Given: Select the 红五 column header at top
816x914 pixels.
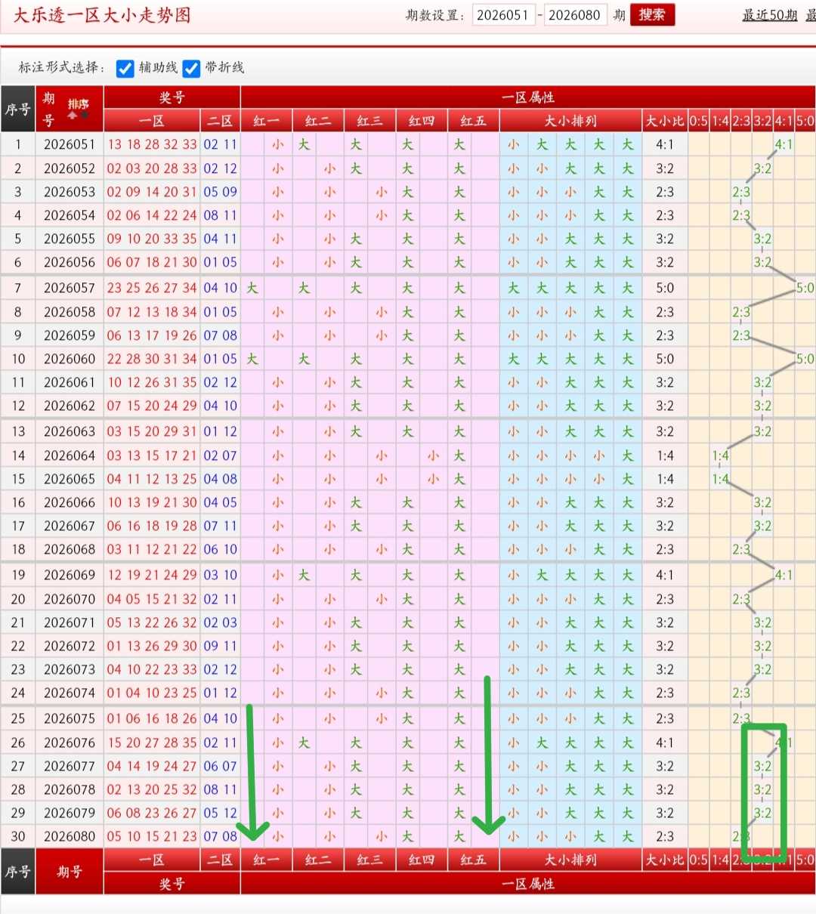Looking at the screenshot, I should pyautogui.click(x=473, y=121).
